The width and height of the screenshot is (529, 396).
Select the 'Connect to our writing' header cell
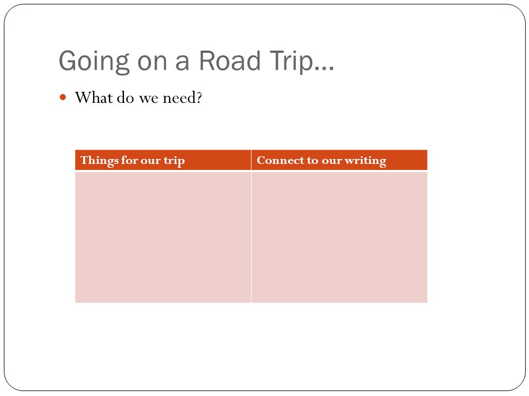(x=339, y=160)
